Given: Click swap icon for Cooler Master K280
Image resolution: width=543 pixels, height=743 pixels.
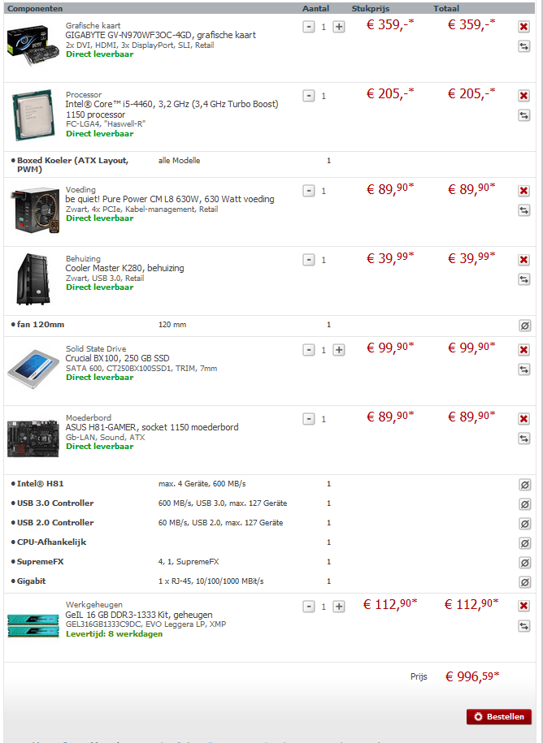Looking at the screenshot, I should [x=523, y=279].
